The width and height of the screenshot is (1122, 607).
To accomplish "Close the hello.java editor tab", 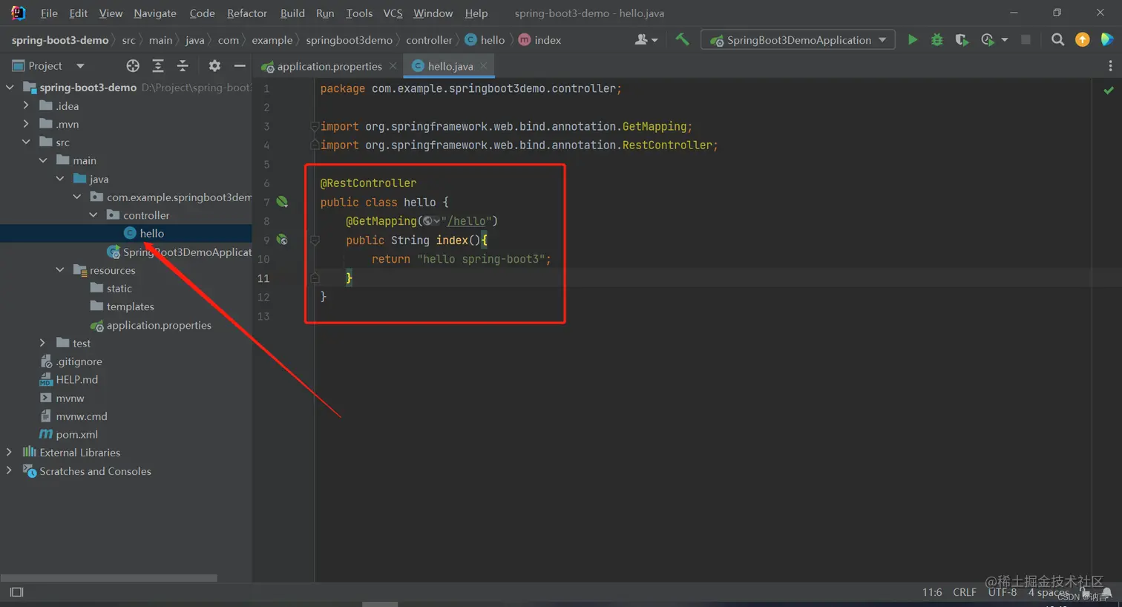I will pos(484,66).
